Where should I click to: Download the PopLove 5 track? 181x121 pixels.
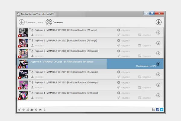[x=158, y=53]
